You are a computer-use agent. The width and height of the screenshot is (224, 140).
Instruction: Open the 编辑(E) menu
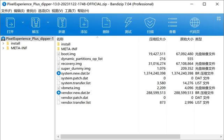click(x=19, y=11)
